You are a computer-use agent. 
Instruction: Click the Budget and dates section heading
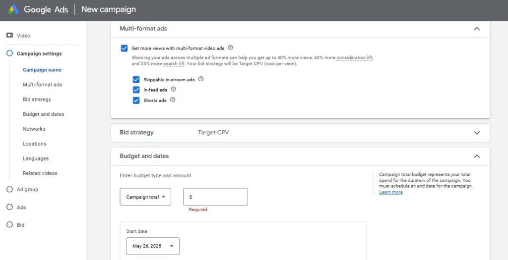tap(144, 156)
